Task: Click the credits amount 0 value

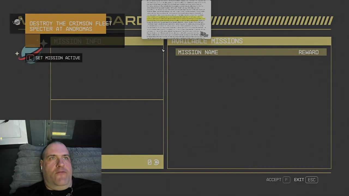Action: tap(149, 162)
